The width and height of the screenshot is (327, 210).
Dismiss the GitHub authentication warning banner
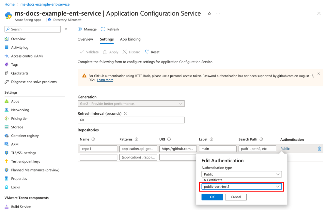coord(319,74)
